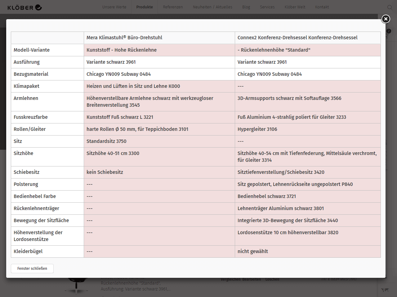Viewport: 397px width, 297px height.
Task: Click the Klöber logo in the header
Action: [25, 7]
